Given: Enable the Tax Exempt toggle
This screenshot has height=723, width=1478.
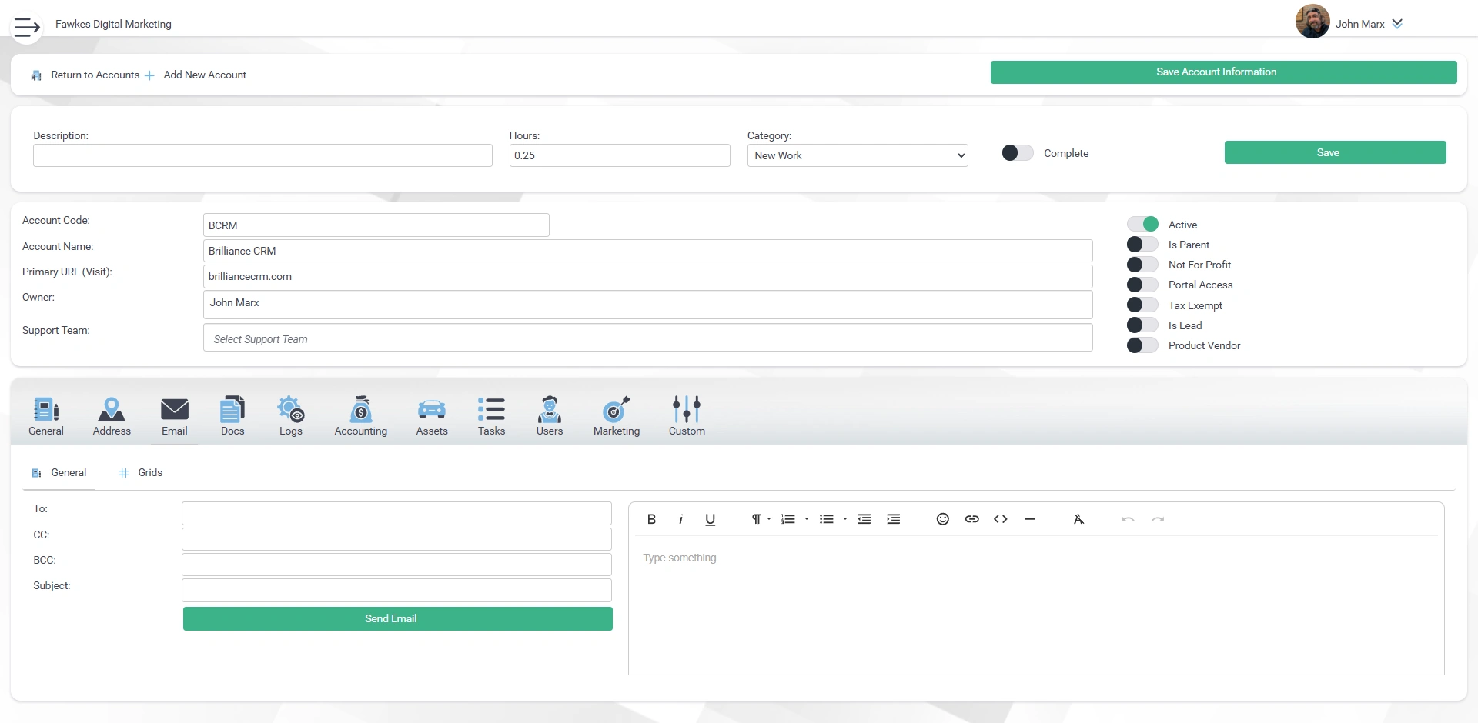Looking at the screenshot, I should point(1142,305).
